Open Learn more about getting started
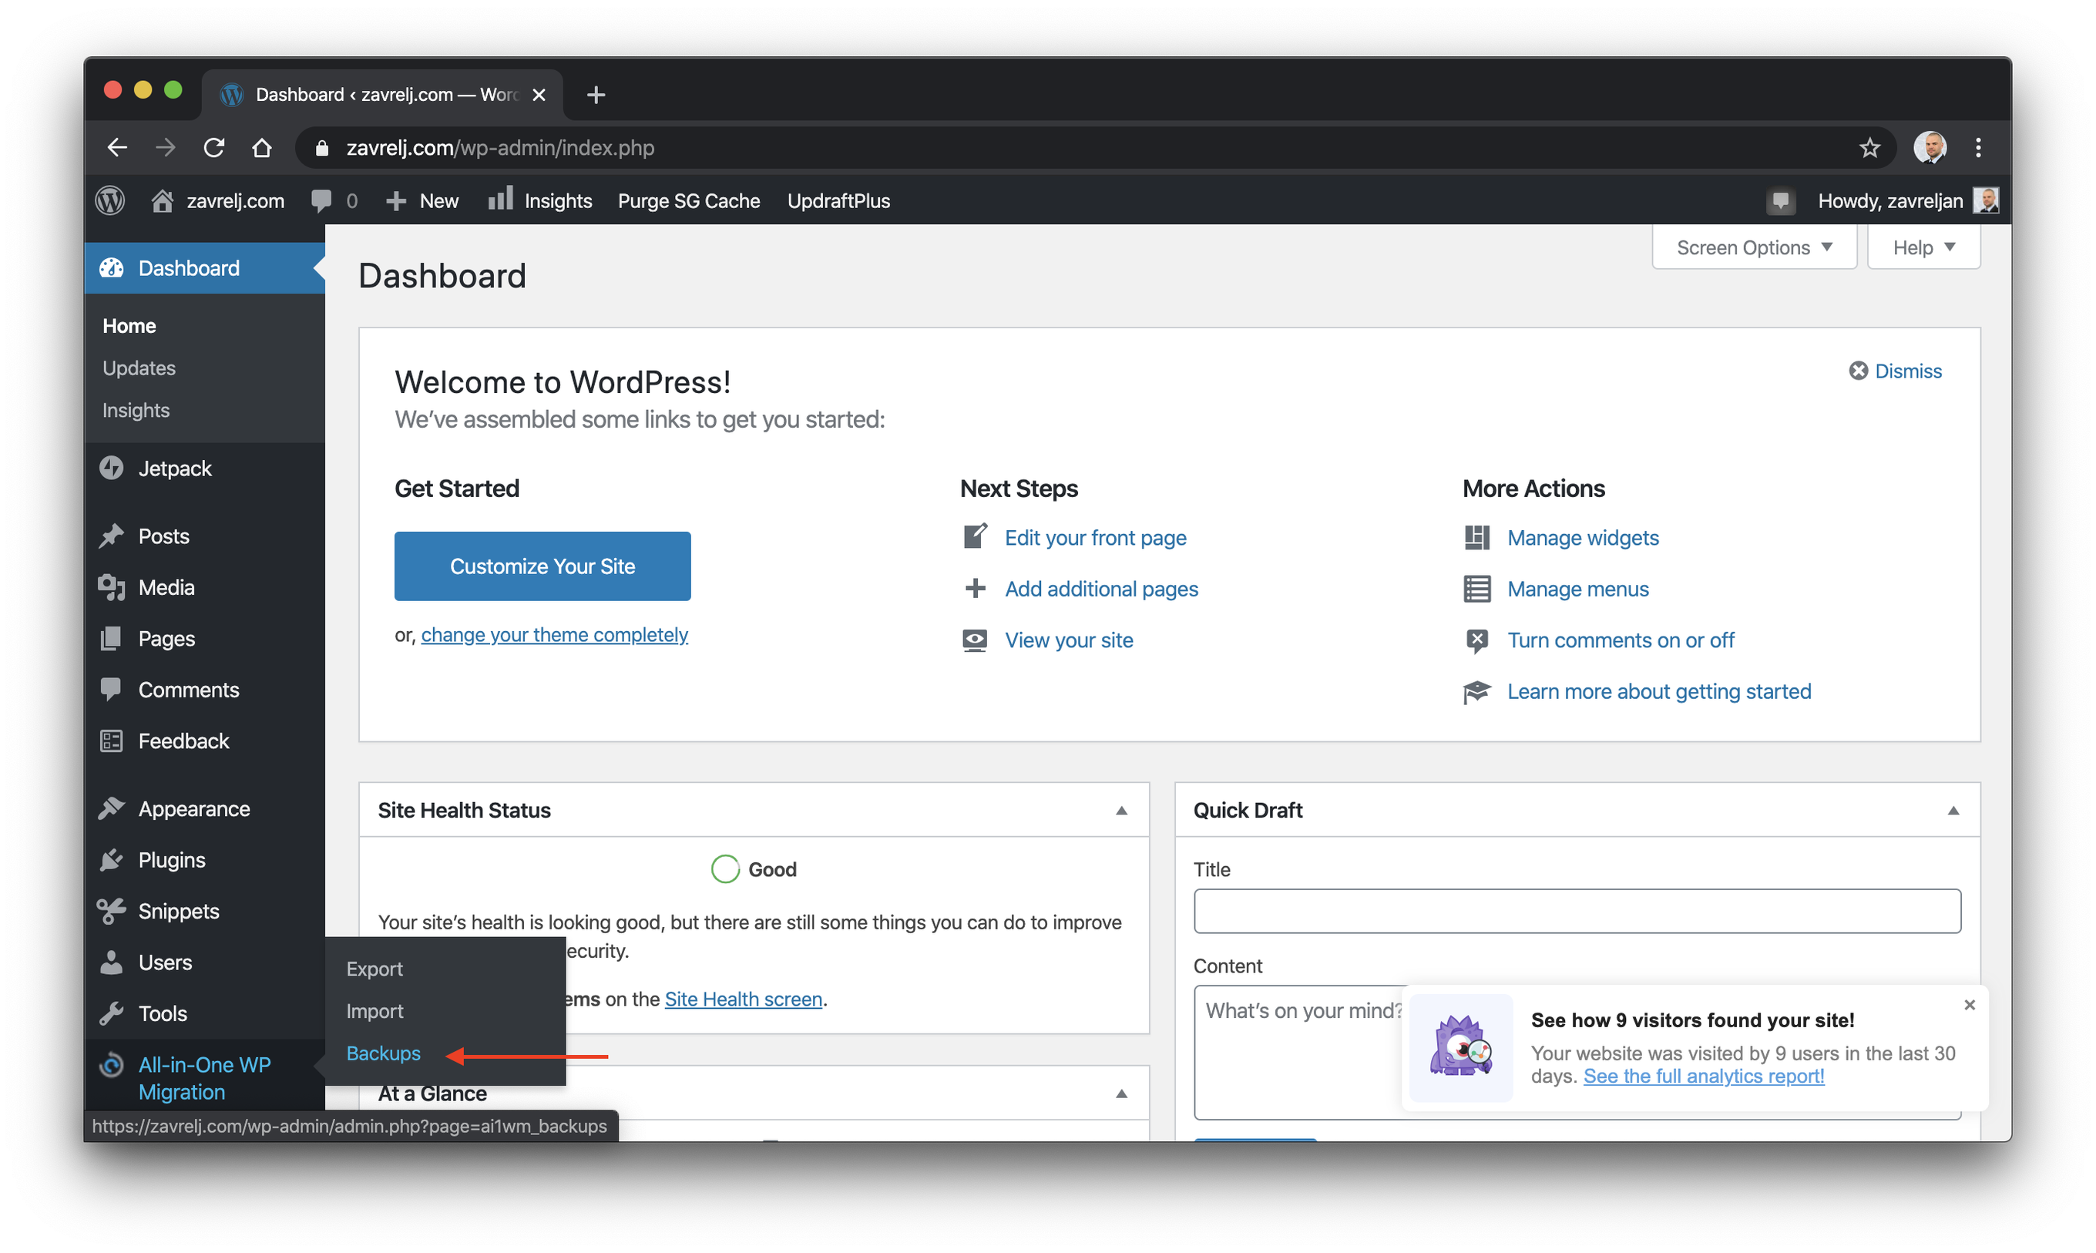The width and height of the screenshot is (2096, 1253). 1660,691
